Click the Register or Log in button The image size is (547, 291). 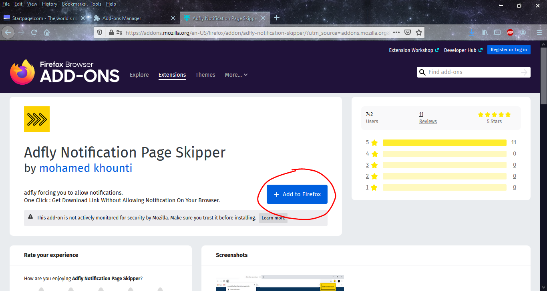point(509,50)
